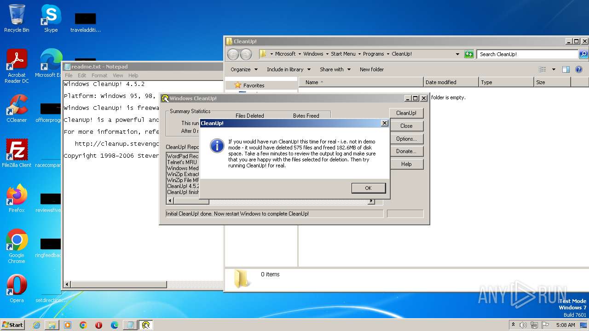Click the Help button in Windows CleanUp!
Screen dimensions: 589x331
(406, 164)
